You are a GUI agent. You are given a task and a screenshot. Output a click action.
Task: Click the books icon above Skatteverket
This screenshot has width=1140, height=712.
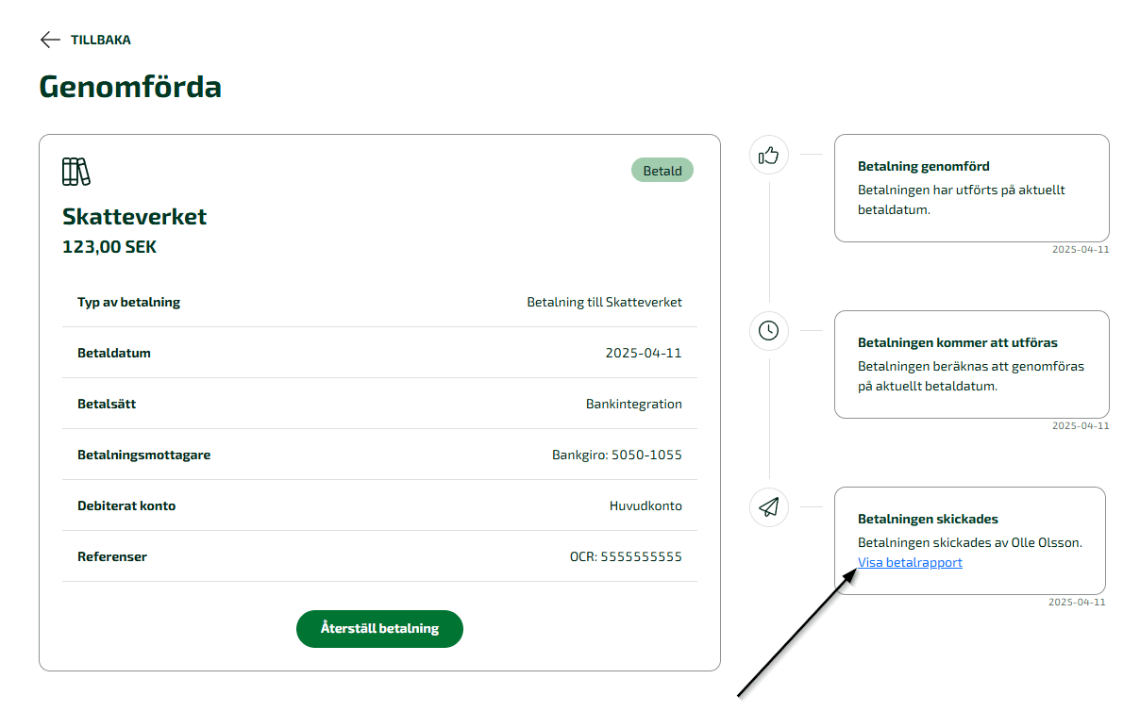75,172
